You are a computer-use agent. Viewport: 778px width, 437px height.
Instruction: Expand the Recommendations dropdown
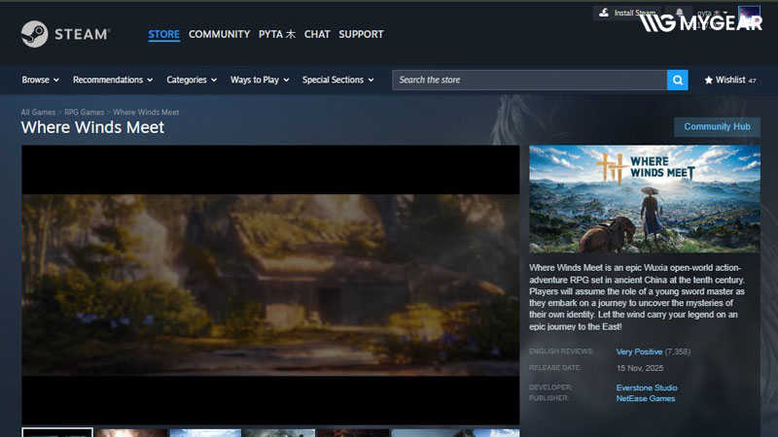pyautogui.click(x=113, y=80)
